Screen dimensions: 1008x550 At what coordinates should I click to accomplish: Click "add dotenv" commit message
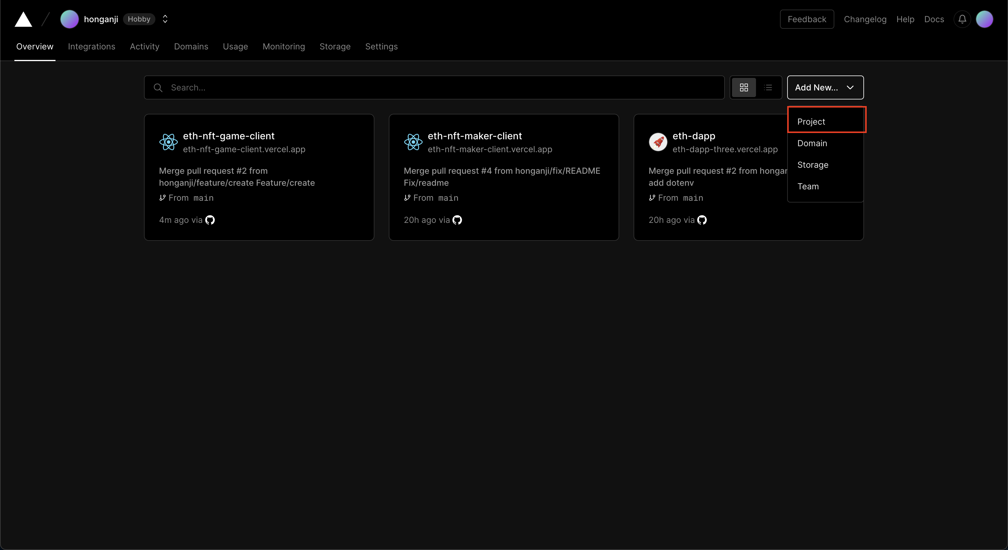[x=671, y=183]
